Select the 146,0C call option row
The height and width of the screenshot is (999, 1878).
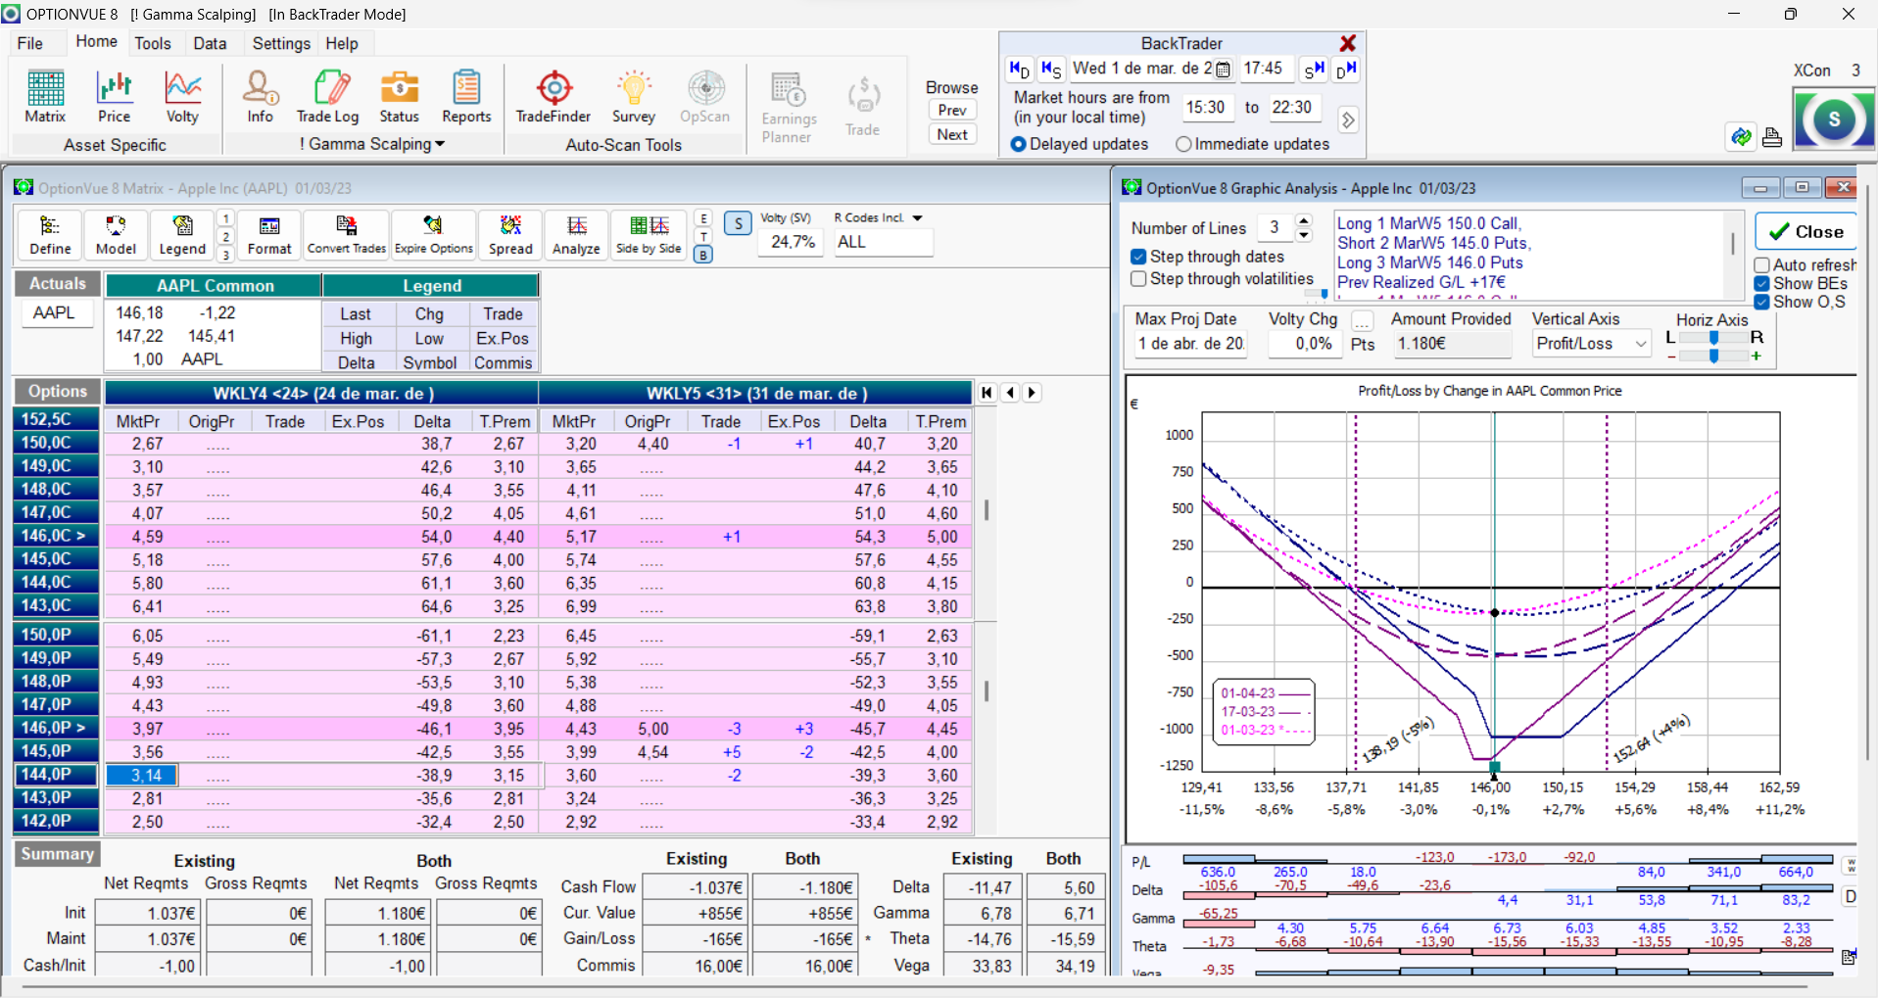point(57,536)
